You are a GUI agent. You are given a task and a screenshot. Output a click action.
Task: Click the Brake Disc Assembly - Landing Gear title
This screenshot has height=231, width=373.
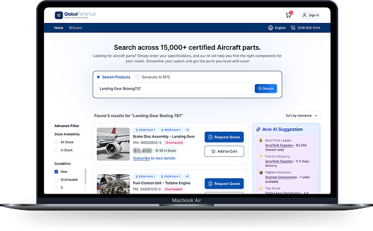coord(163,136)
